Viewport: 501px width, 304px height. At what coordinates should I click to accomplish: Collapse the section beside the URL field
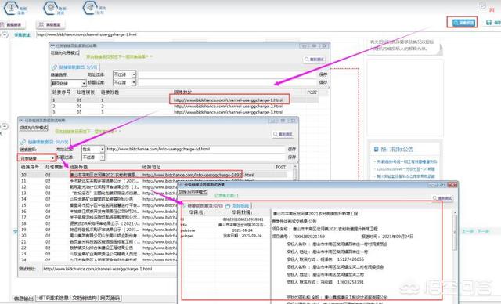[5, 34]
